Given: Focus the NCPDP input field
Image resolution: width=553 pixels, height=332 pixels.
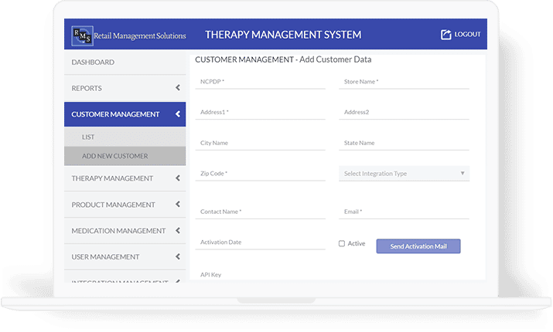Looking at the screenshot, I should coord(261,82).
